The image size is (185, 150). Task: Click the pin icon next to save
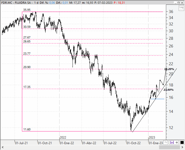pyautogui.click(x=177, y=142)
